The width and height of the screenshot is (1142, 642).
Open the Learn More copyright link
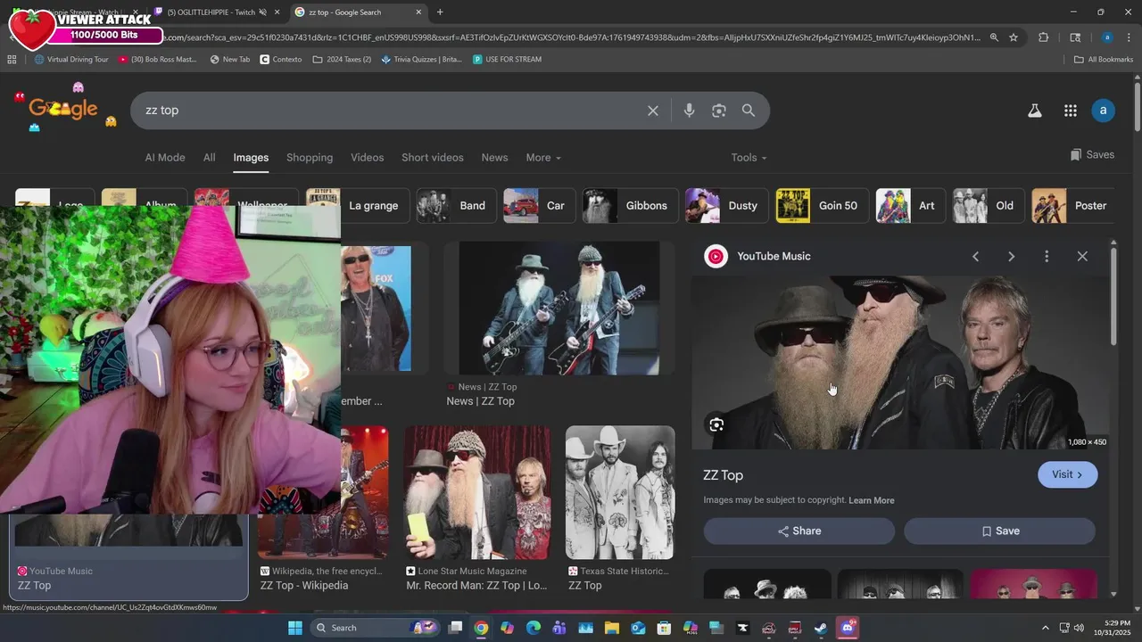tap(872, 500)
